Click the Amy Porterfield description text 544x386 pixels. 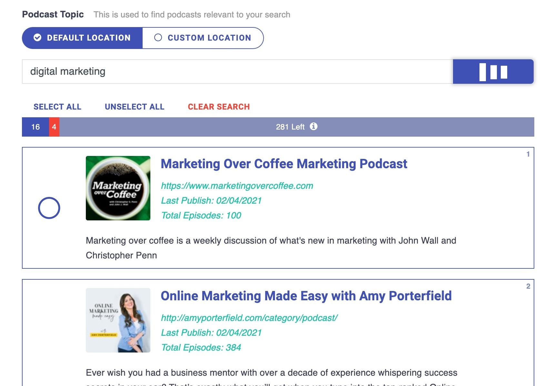[x=272, y=376]
